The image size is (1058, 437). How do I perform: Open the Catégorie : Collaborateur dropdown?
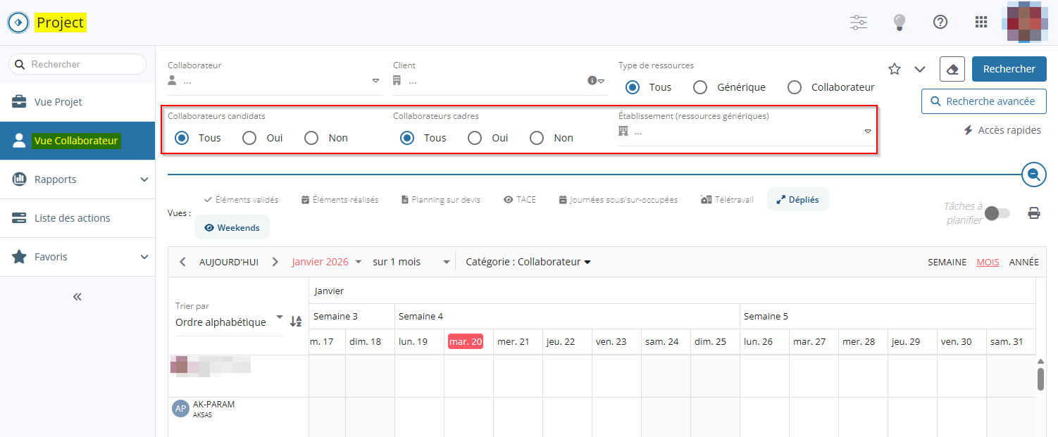coord(528,262)
